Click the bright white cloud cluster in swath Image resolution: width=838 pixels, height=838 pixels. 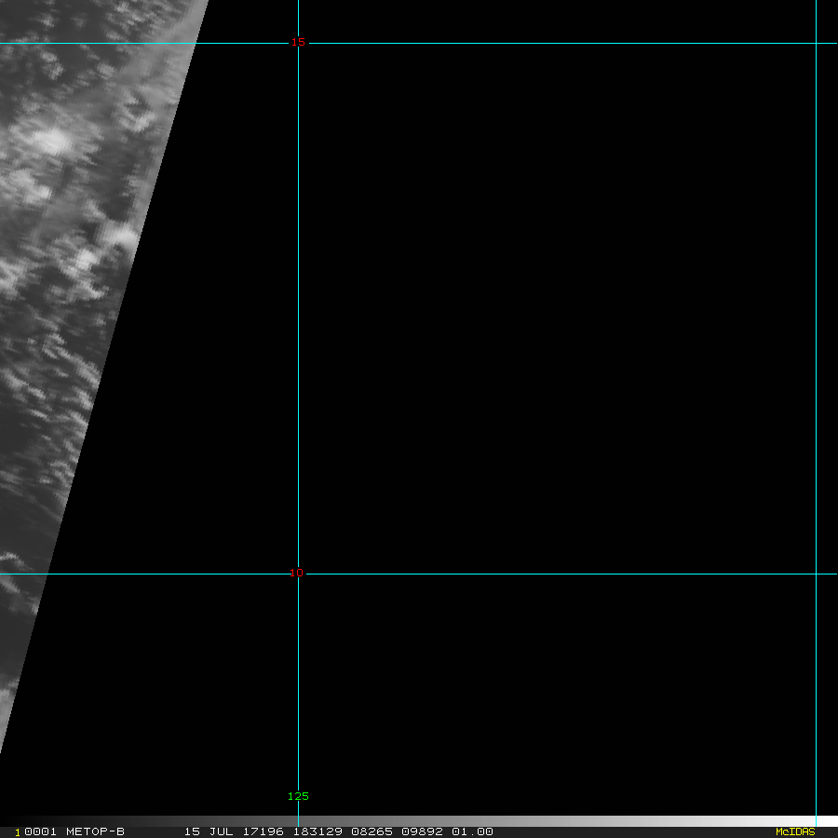tap(51, 142)
